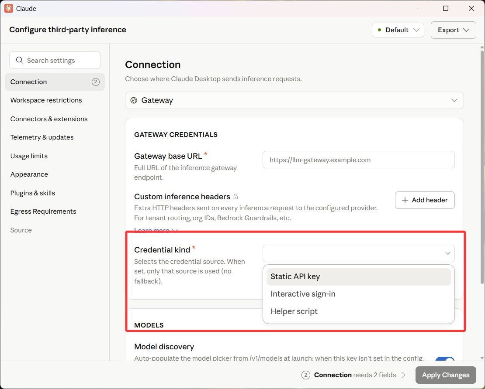This screenshot has width=485, height=389.
Task: Click the circled 2 icon in footer
Action: (x=305, y=375)
